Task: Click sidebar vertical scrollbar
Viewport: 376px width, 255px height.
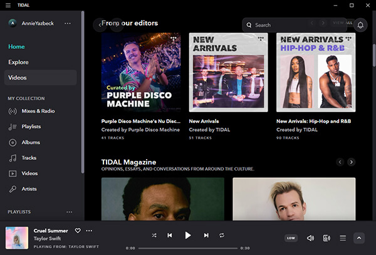Action: (83, 92)
